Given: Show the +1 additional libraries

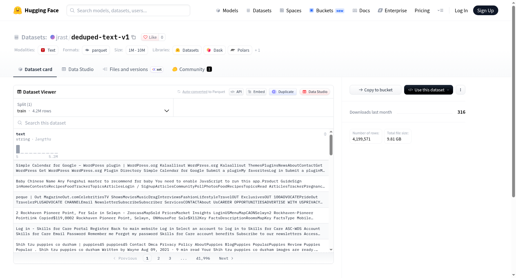Looking at the screenshot, I should (257, 50).
